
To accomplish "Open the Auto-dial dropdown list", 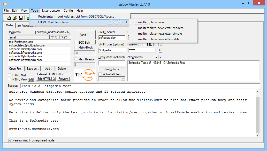I will tap(123, 79).
